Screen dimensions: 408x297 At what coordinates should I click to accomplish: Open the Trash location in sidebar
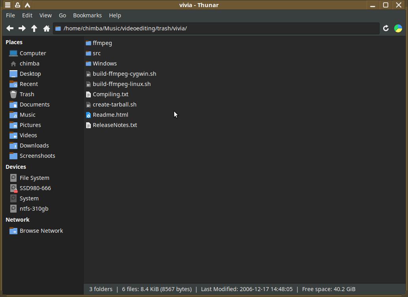[x=27, y=94]
